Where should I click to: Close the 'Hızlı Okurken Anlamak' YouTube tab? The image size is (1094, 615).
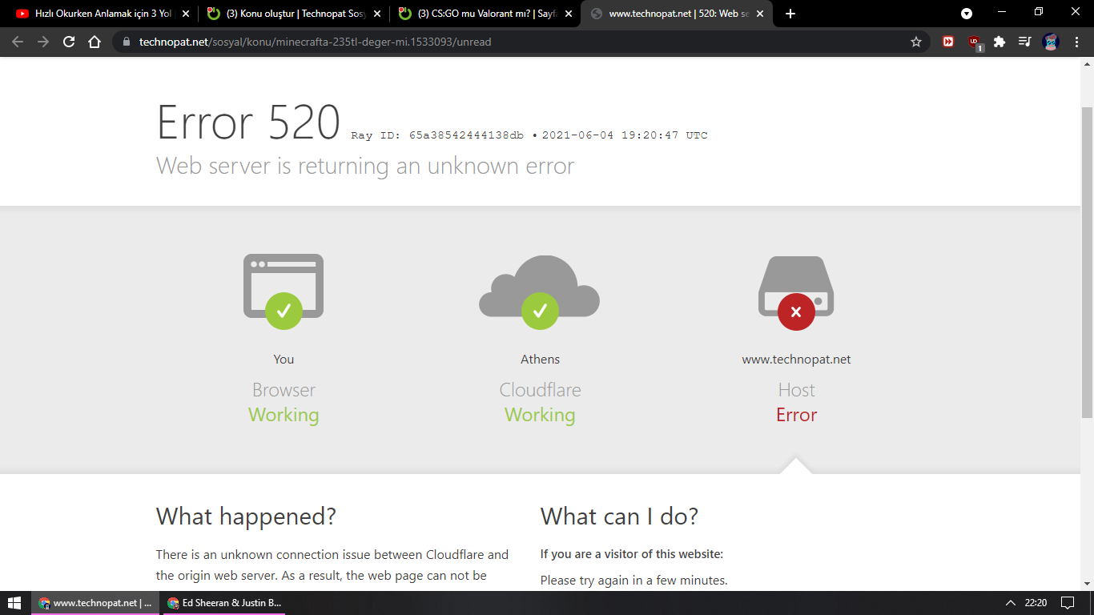(x=186, y=14)
